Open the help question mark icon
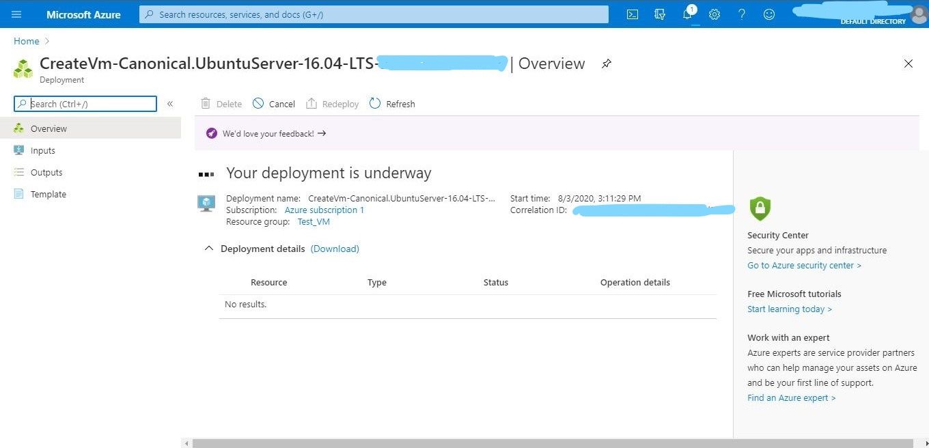This screenshot has width=929, height=448. tap(742, 14)
